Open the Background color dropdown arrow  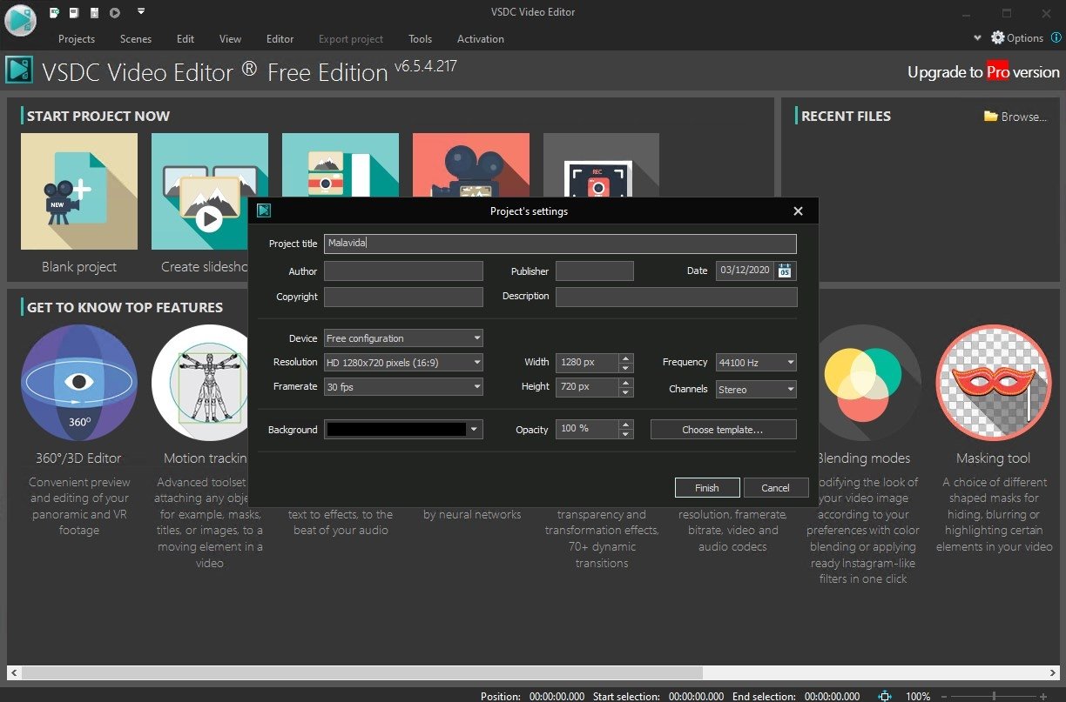pyautogui.click(x=474, y=429)
